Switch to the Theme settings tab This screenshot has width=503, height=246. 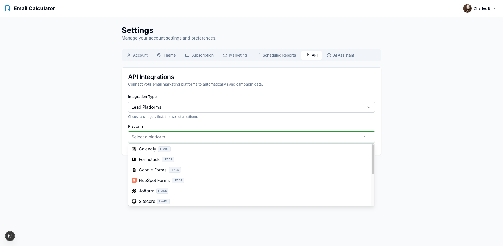(x=166, y=55)
